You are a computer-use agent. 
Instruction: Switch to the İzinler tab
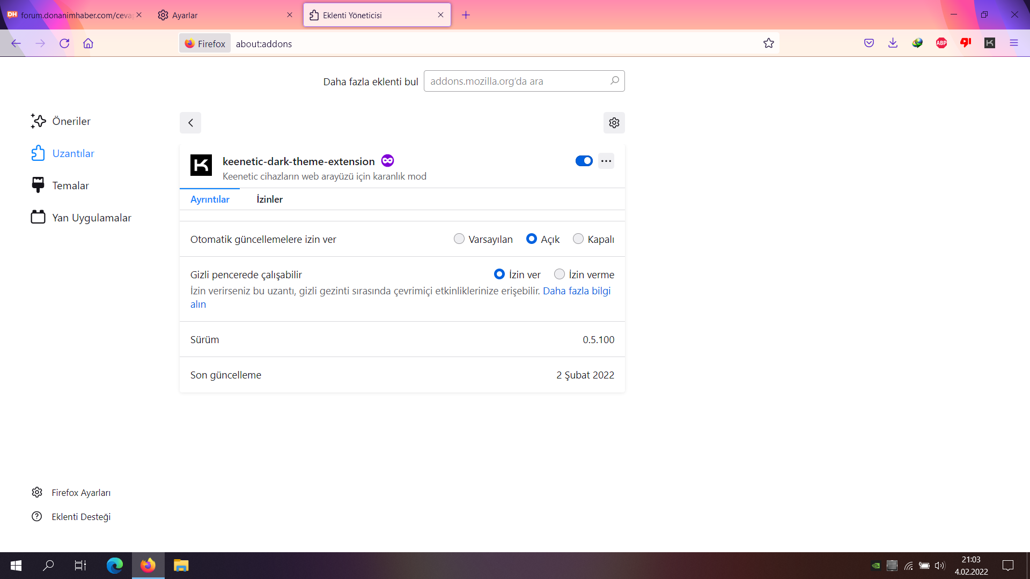pos(269,199)
